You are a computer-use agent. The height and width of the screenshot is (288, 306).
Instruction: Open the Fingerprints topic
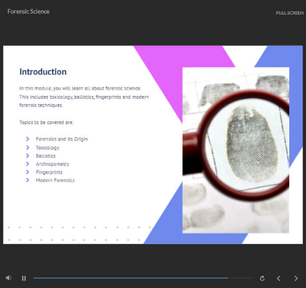(49, 172)
